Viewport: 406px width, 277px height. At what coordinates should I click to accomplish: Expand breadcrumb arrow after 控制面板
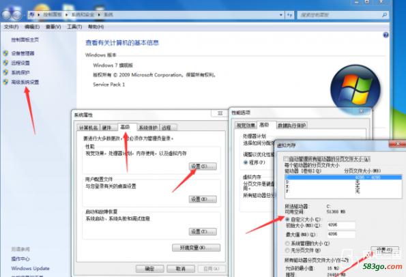coord(67,15)
